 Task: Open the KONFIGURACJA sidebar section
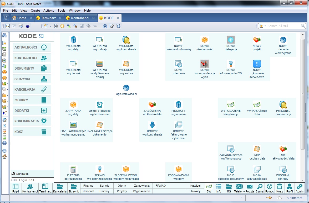coord(32,121)
